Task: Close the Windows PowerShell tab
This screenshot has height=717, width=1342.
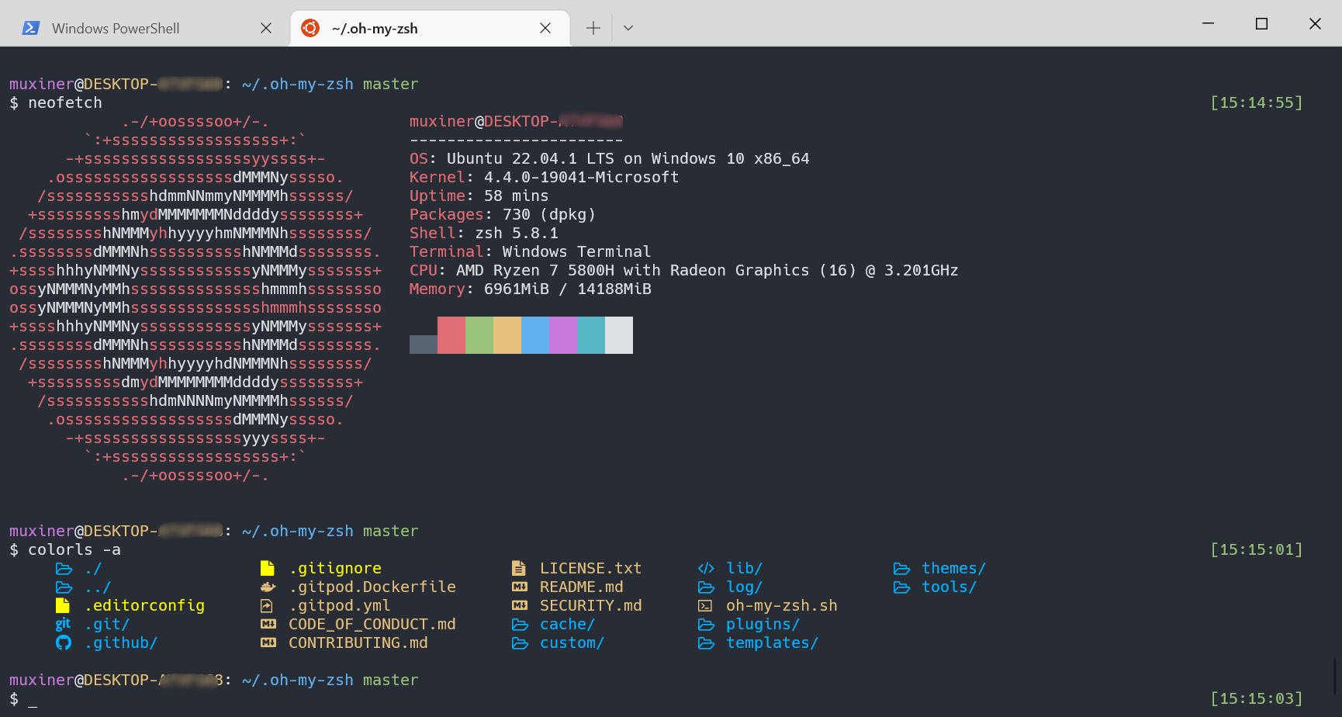Action: click(266, 28)
